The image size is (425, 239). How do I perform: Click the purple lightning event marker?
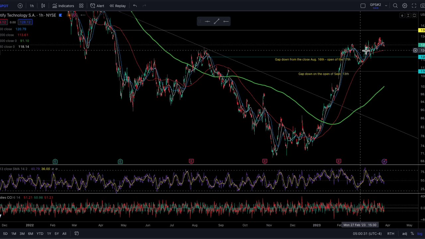pos(384,161)
